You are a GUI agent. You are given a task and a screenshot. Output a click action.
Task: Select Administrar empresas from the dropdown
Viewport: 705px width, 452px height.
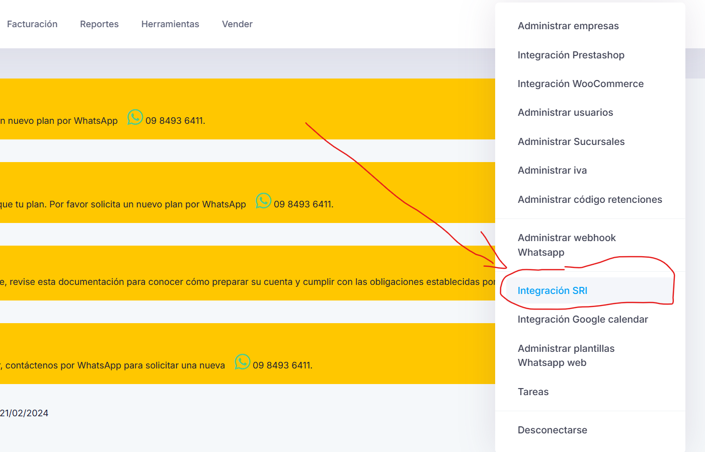568,26
